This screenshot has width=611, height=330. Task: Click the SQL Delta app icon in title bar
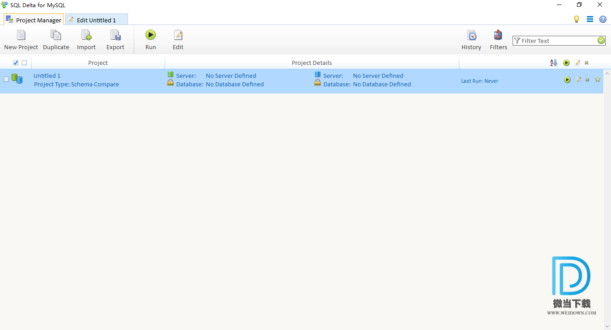point(5,5)
